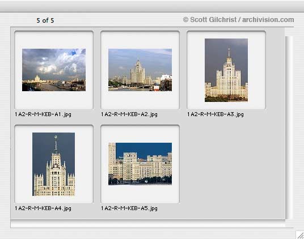Click the 1A2-R-M-KEB-A4.jpg filename label
This screenshot has width=304, height=239.
[x=43, y=208]
